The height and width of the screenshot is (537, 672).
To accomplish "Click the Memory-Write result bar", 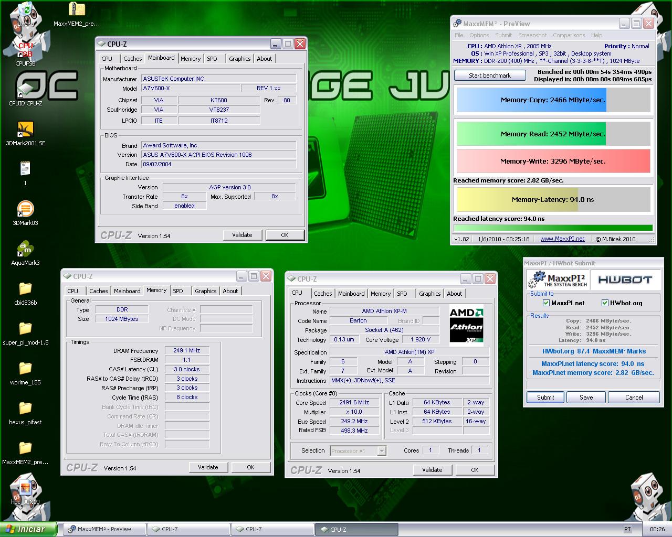I will (x=553, y=161).
